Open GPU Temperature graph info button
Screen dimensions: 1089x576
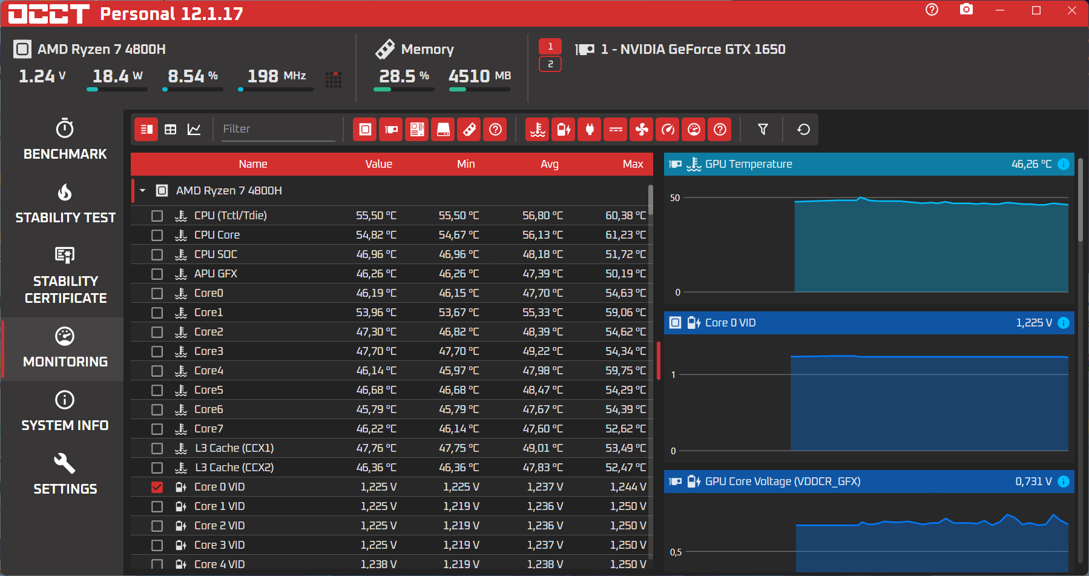coord(1064,164)
